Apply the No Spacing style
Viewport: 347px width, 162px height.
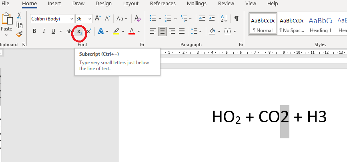(291, 24)
